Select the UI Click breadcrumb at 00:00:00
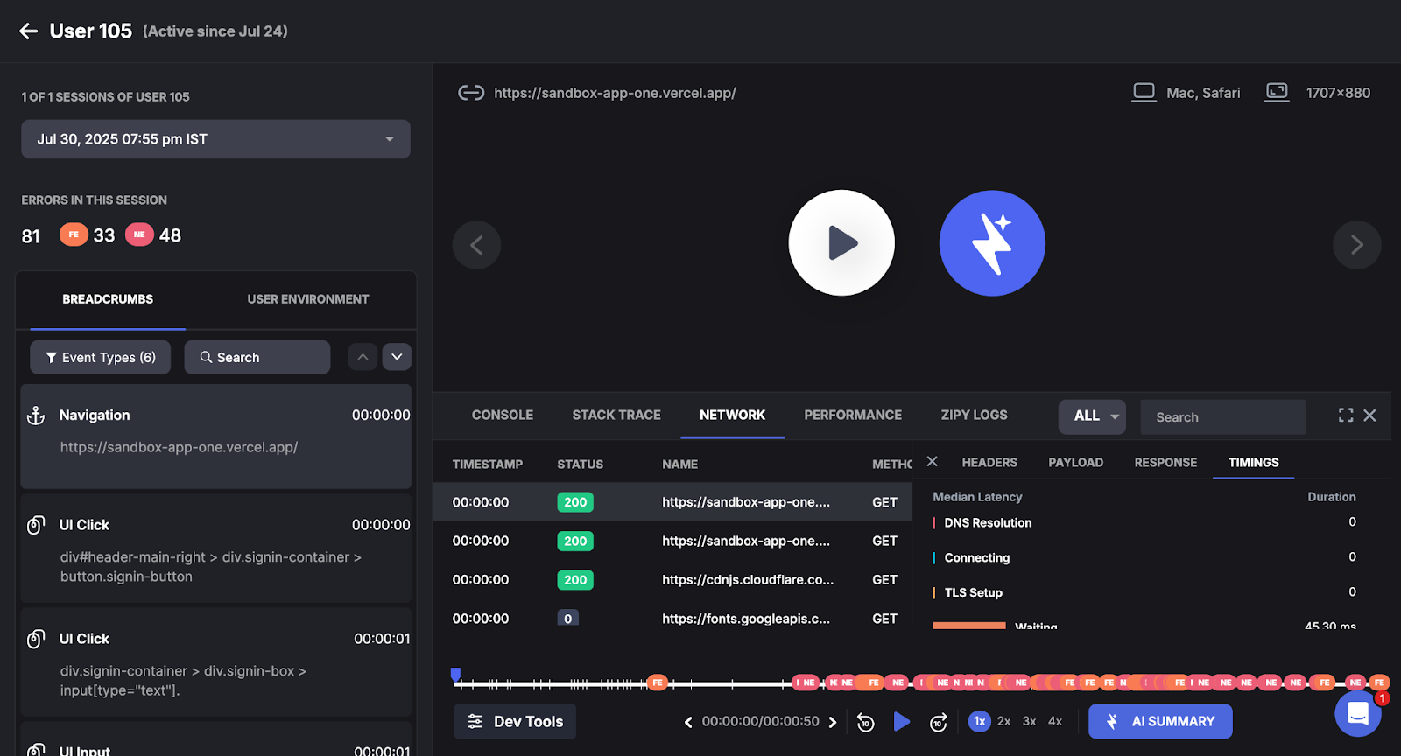 click(x=215, y=549)
